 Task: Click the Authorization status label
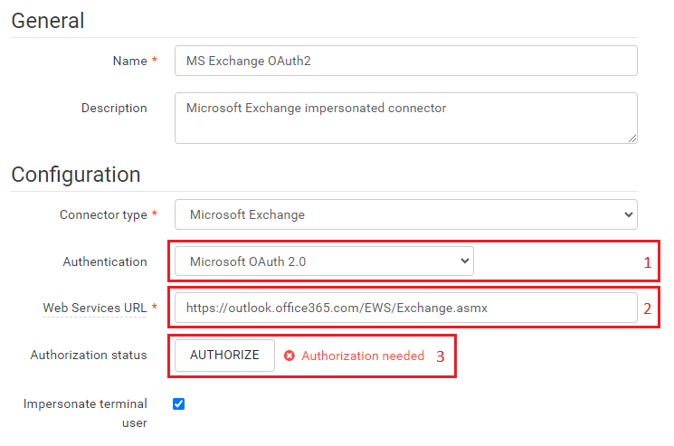[89, 355]
